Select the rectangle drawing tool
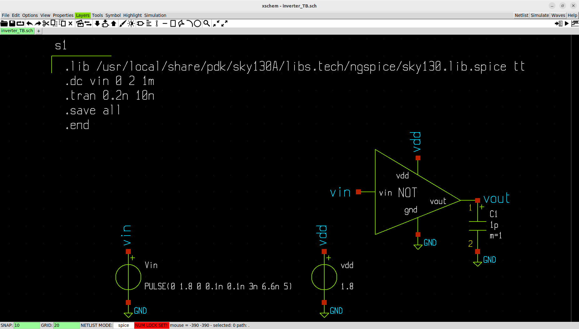The width and height of the screenshot is (579, 329). (x=173, y=23)
